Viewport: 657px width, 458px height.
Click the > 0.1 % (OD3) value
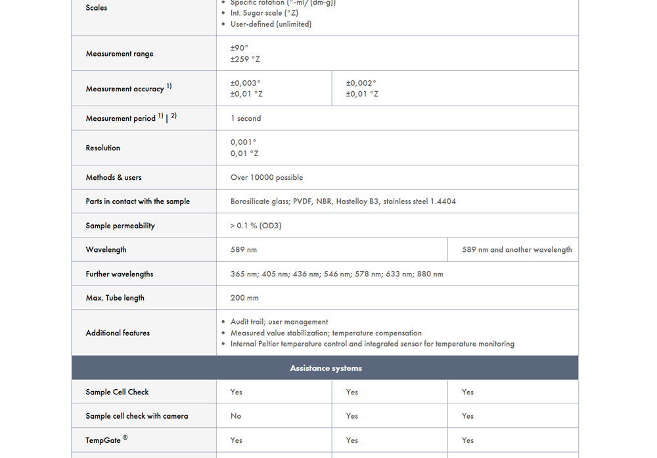click(x=256, y=226)
